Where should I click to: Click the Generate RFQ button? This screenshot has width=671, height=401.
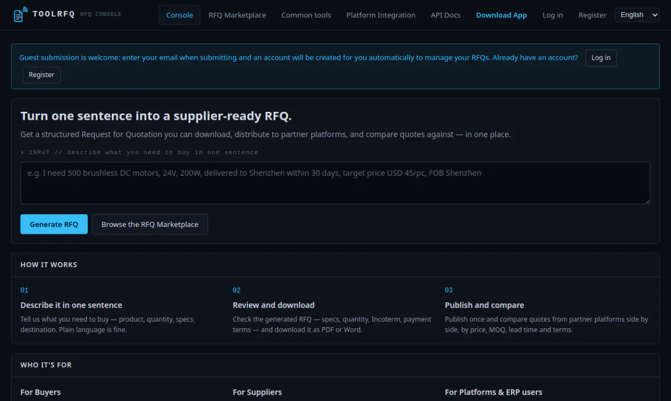pyautogui.click(x=54, y=224)
